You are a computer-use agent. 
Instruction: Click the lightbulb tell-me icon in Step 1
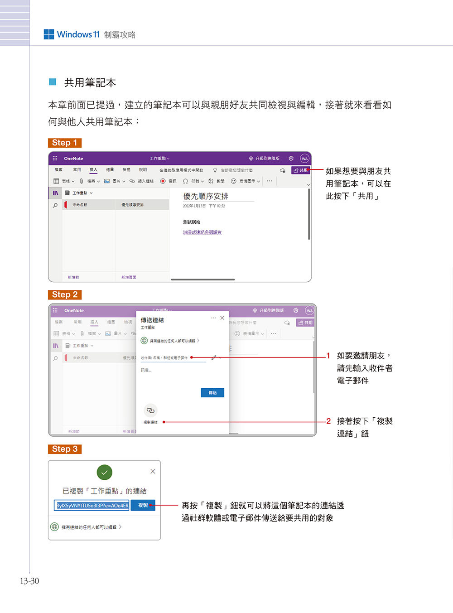click(x=215, y=170)
